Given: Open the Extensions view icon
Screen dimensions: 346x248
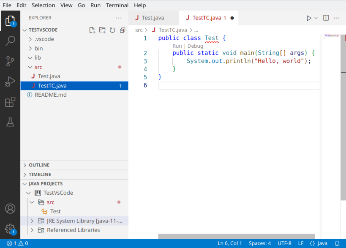Looking at the screenshot, I should click(10, 102).
